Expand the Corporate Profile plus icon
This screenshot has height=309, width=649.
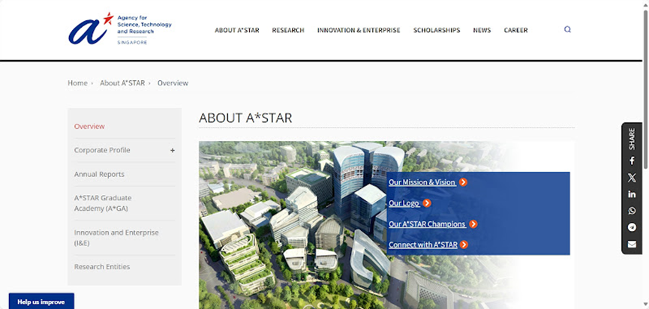pos(173,150)
